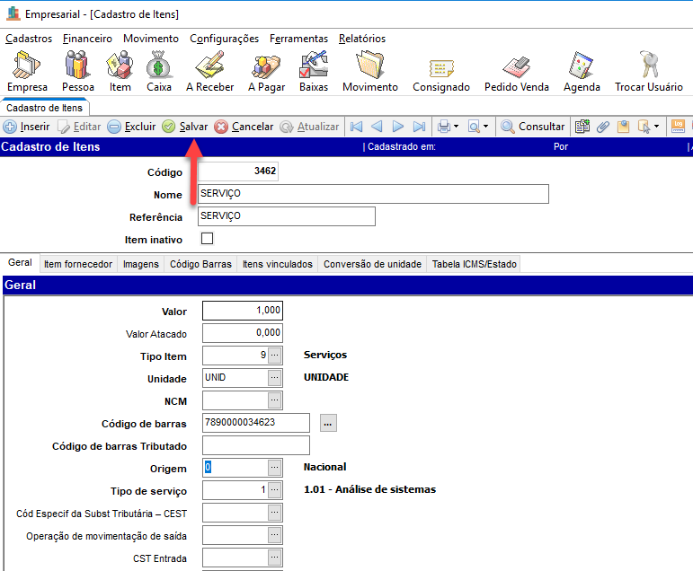Screen dimensions: 693x571
Task: Toggle the Item inativo checkbox
Action: click(x=207, y=240)
